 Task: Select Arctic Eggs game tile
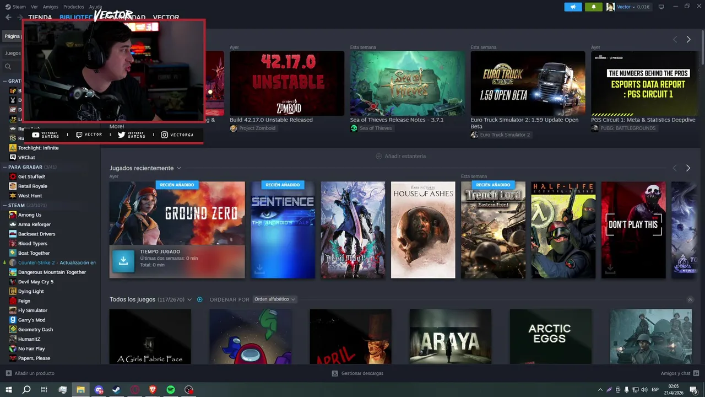(x=551, y=336)
